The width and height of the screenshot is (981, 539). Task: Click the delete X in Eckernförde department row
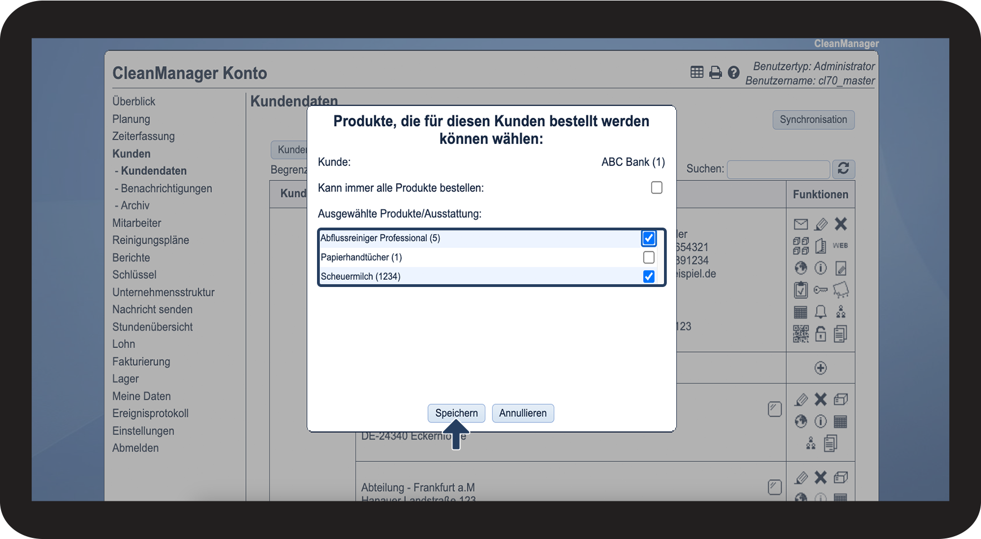(x=821, y=399)
